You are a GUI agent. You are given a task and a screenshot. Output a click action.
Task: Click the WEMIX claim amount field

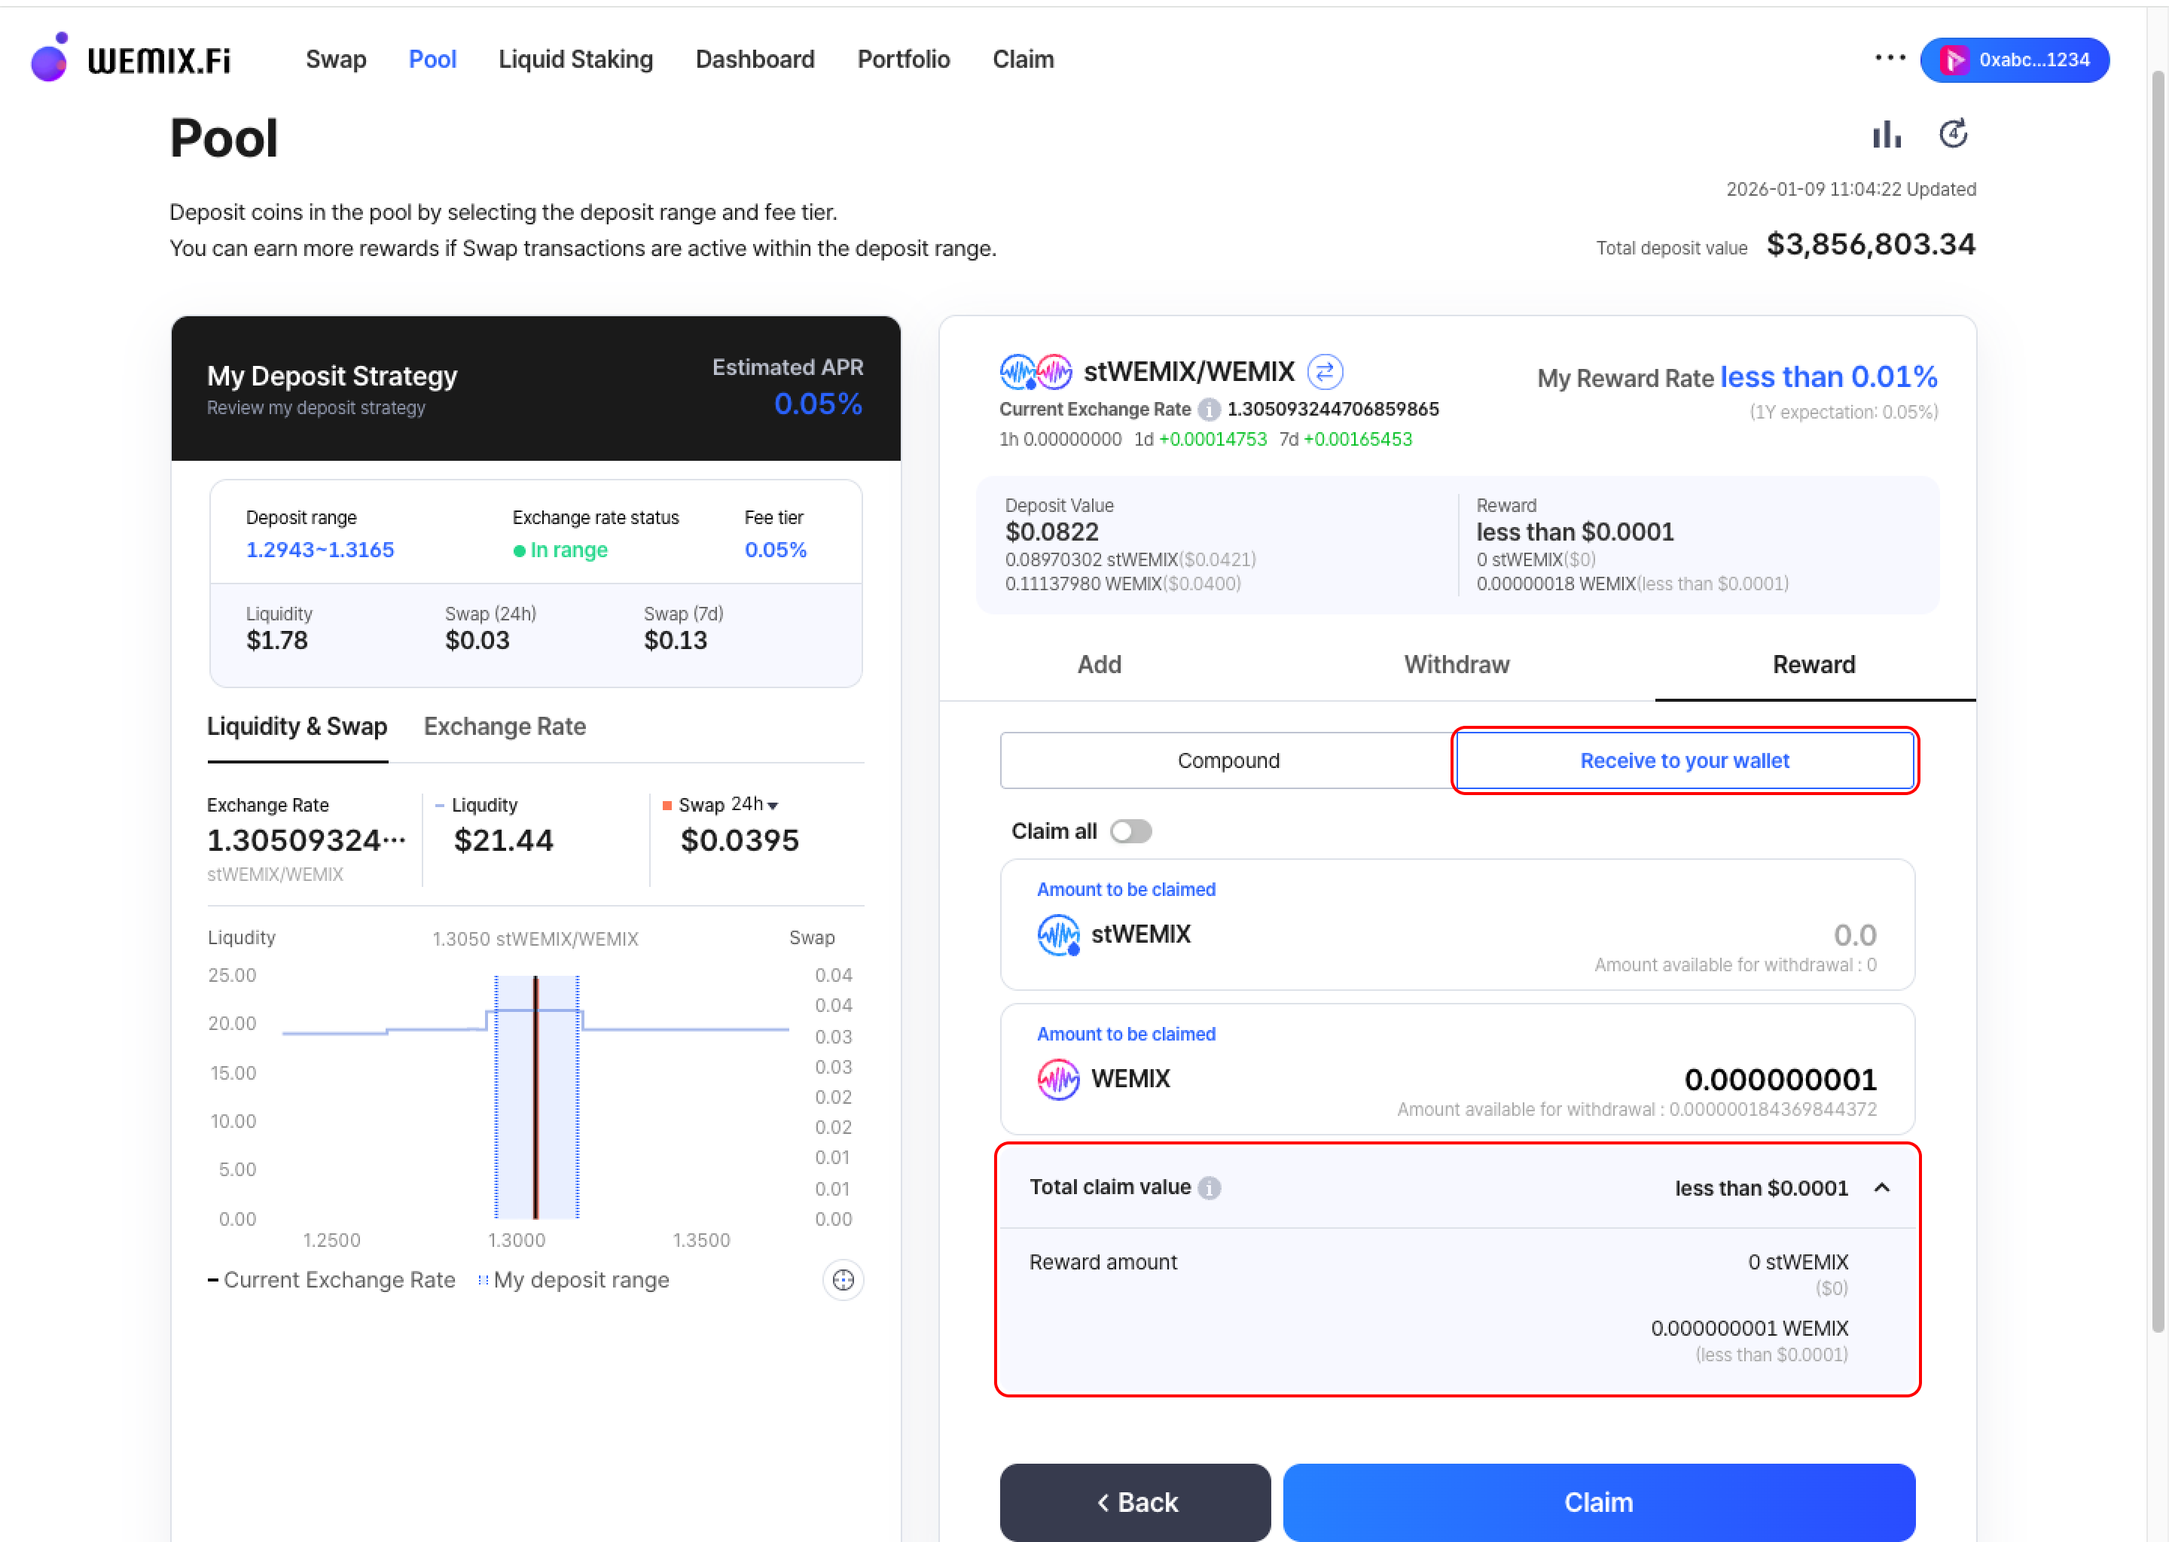[x=1779, y=1080]
